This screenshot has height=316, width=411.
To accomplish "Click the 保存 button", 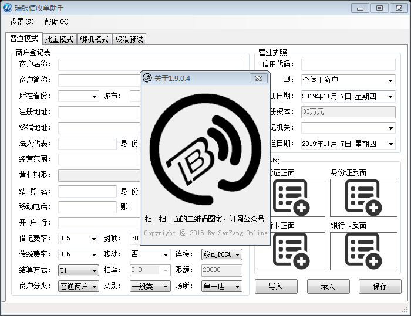I will coord(380,286).
